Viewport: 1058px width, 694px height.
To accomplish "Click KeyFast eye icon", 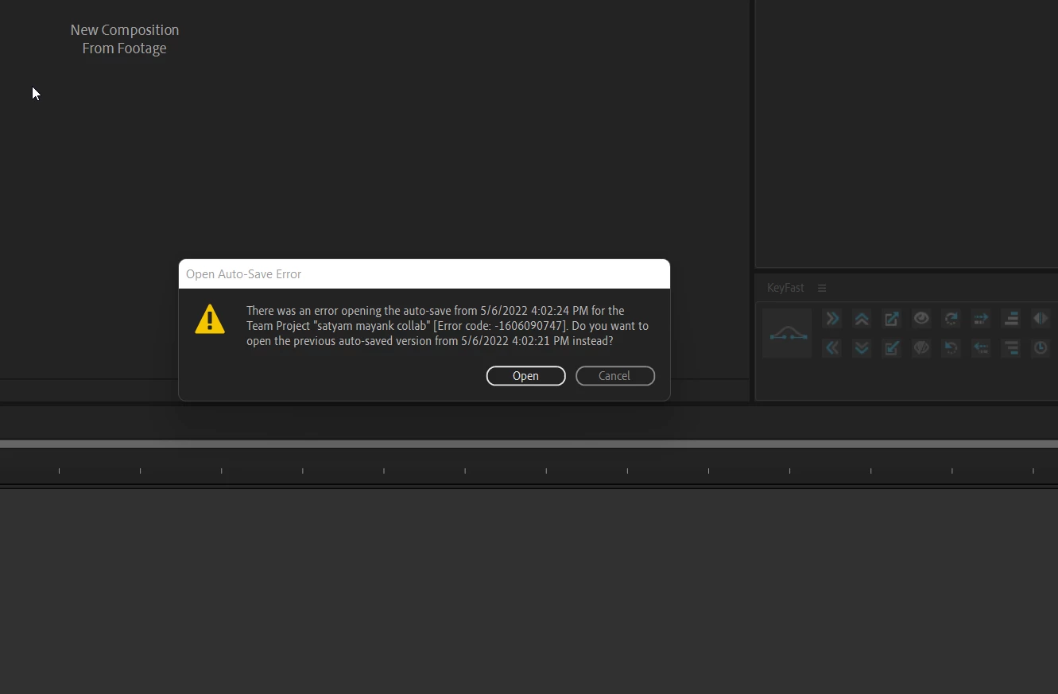I will (x=921, y=319).
